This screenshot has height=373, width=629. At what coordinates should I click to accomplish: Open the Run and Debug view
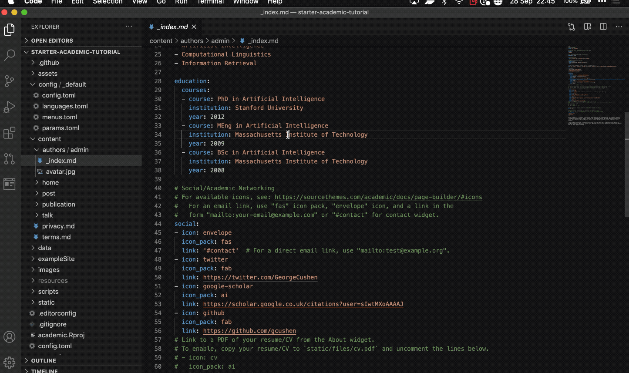[10, 107]
